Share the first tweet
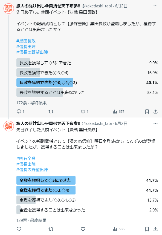 pyautogui.click(x=155, y=111)
